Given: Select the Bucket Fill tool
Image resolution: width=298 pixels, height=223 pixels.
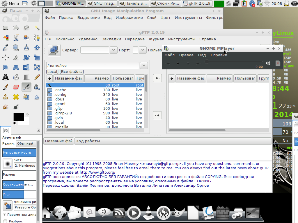Looking at the screenshot, I should (x=16, y=77).
